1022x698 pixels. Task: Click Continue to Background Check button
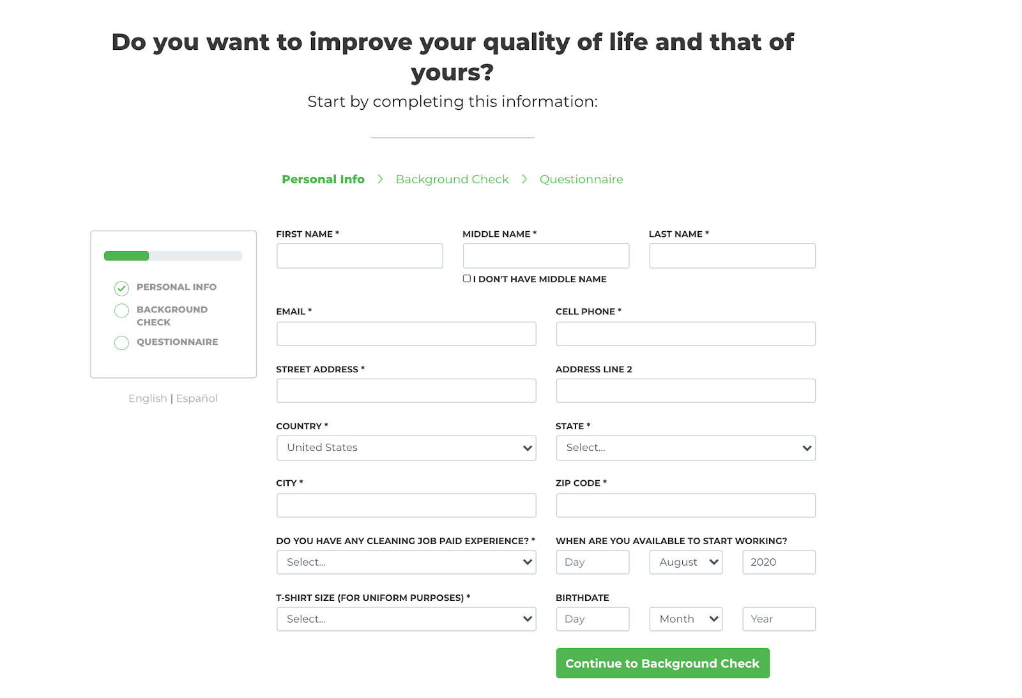[662, 664]
